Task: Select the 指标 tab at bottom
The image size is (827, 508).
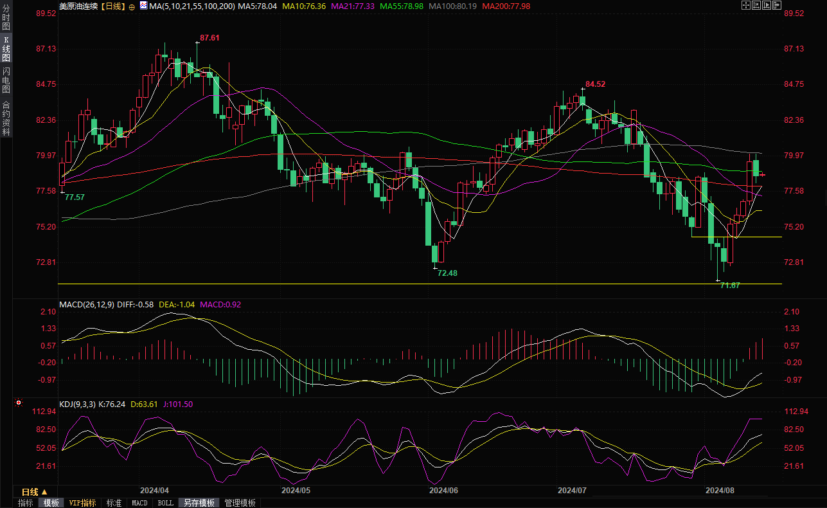Action: [x=26, y=503]
